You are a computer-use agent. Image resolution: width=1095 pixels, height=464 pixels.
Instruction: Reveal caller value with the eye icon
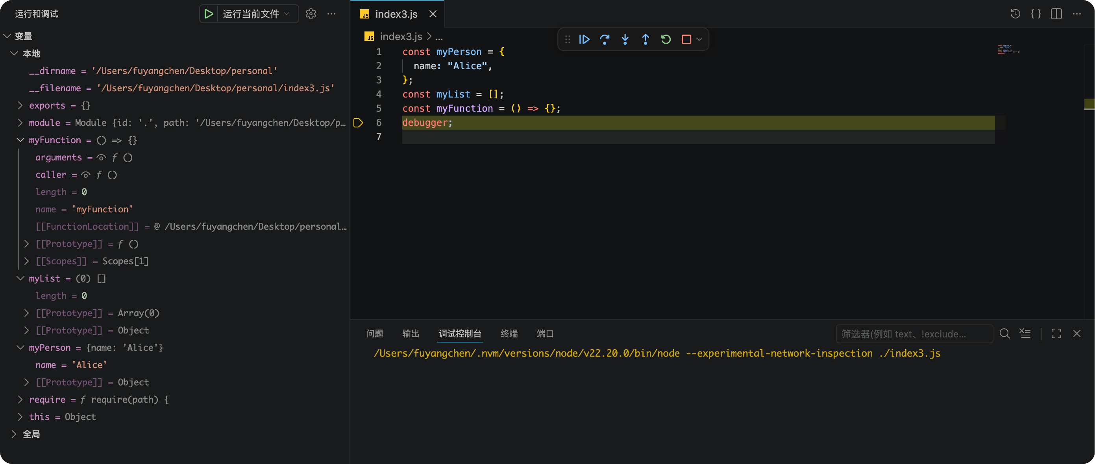[86, 175]
